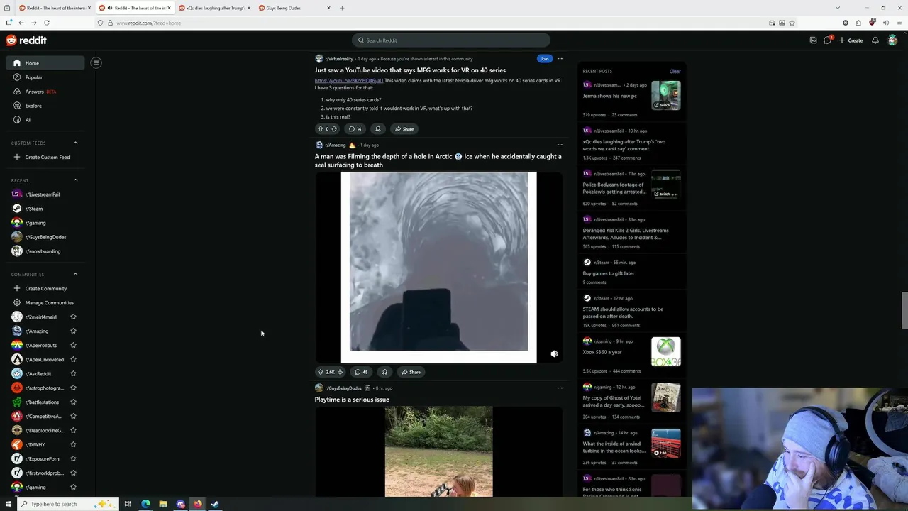Open 48 comments on seal post
The height and width of the screenshot is (511, 908).
tap(361, 372)
